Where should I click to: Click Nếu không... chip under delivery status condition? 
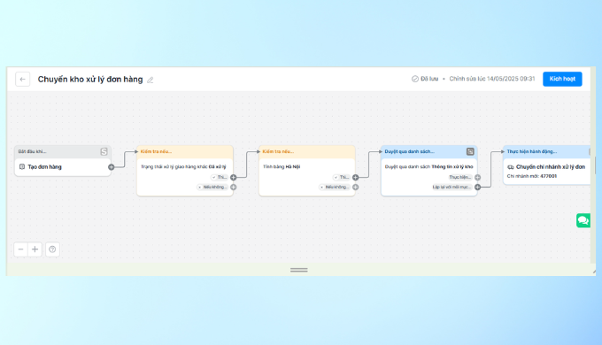point(212,187)
